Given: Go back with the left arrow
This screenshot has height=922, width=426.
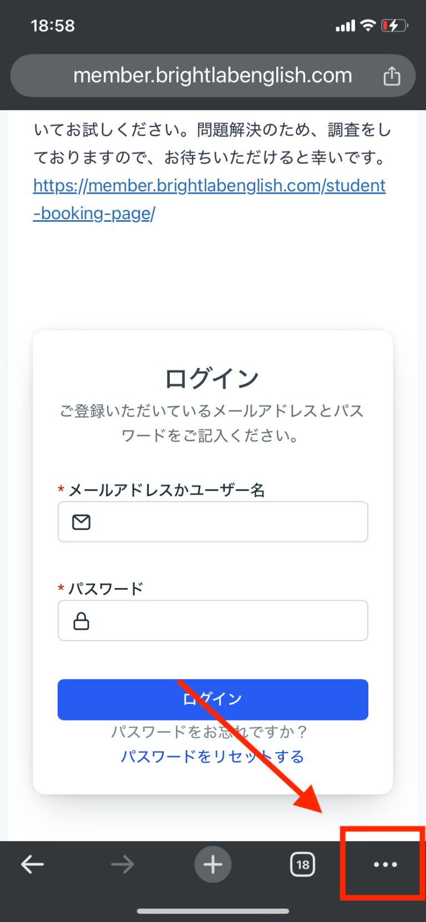Looking at the screenshot, I should tap(32, 864).
